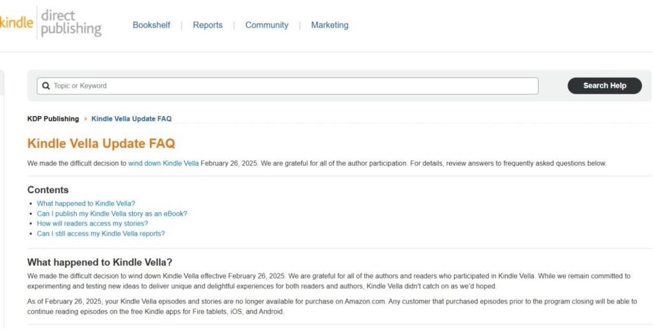Click the Kindle Direct Publishing logo
653x334 pixels.
51,23
